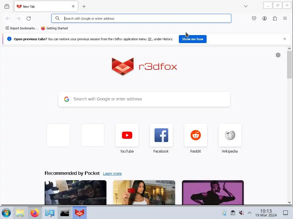Viewport: 293px width, 219px height.
Task: Open the Extensions puzzle icon
Action: (x=275, y=18)
